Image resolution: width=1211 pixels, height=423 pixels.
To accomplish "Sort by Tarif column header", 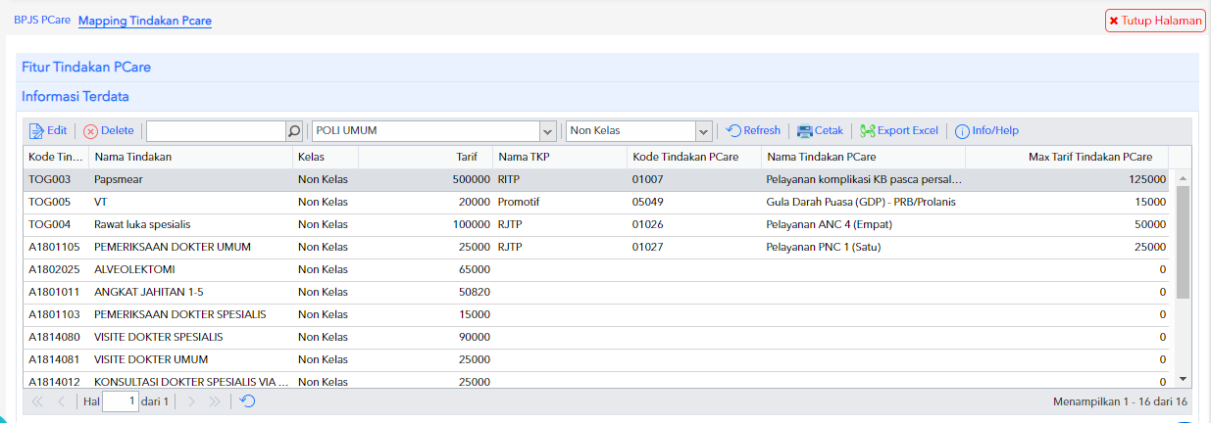I will pyautogui.click(x=426, y=157).
